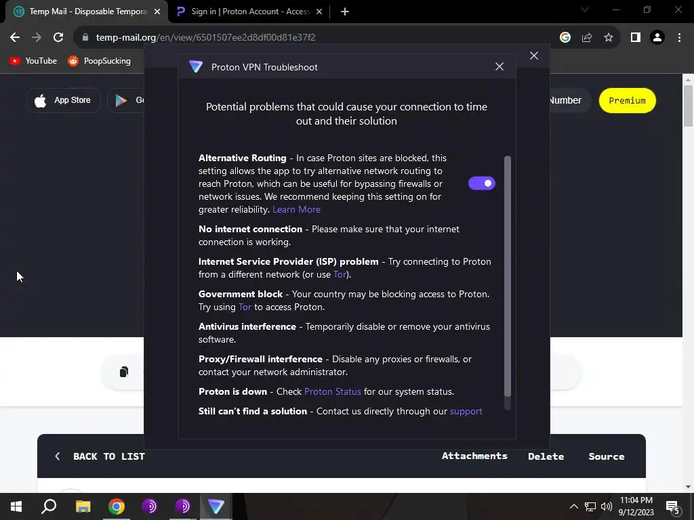Click the site lock icon in address bar

85,38
